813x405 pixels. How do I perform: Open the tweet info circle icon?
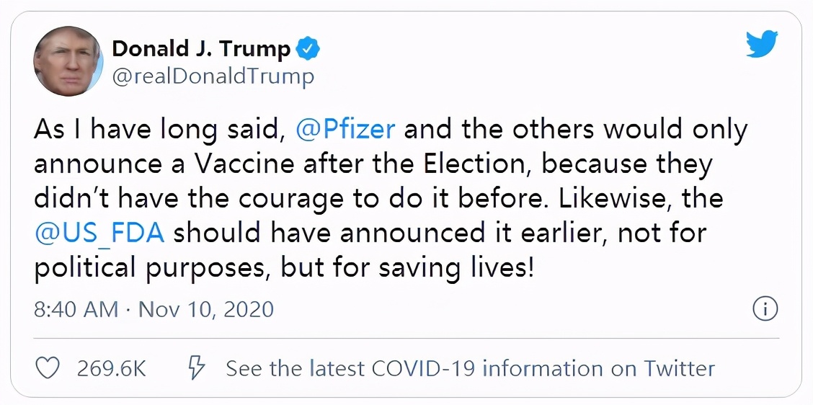click(x=765, y=309)
